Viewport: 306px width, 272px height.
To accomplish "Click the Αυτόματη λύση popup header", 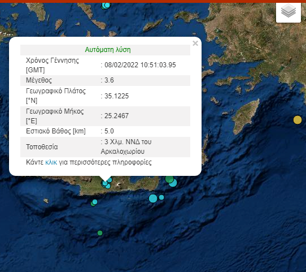I will tap(108, 50).
